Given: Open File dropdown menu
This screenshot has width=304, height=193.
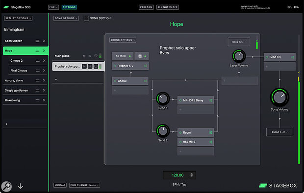Looking at the screenshot, I should 53,7.
